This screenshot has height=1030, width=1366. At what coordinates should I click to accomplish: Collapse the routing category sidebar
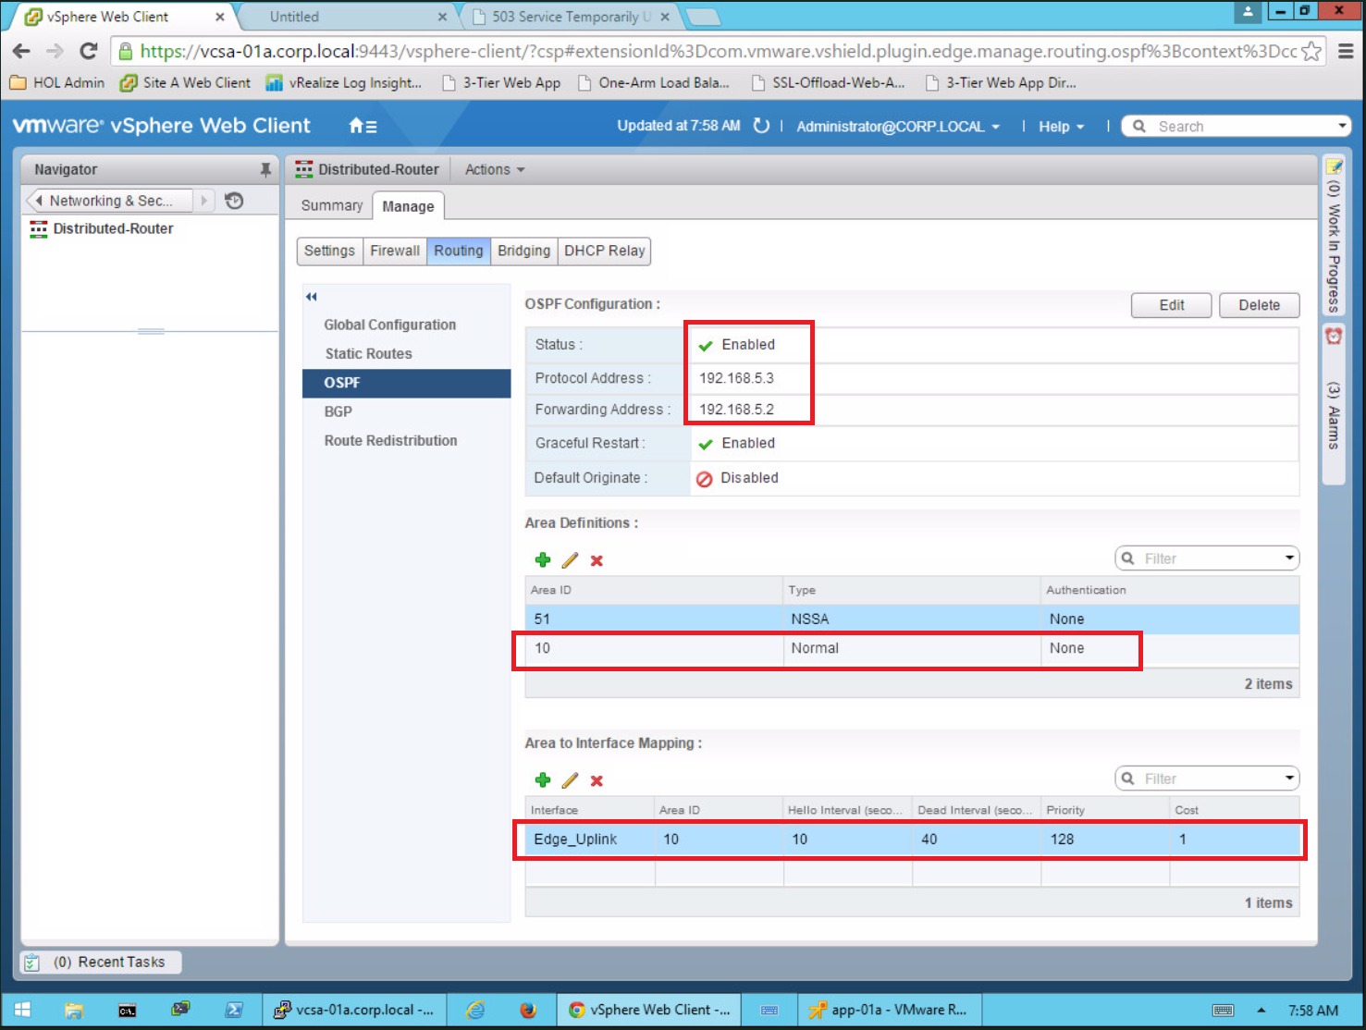pyautogui.click(x=312, y=297)
